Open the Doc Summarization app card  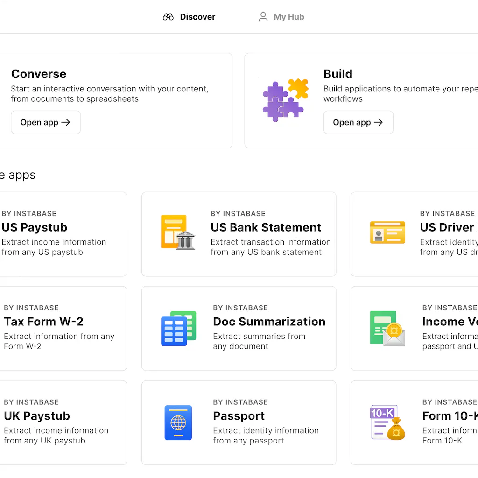pyautogui.click(x=239, y=328)
